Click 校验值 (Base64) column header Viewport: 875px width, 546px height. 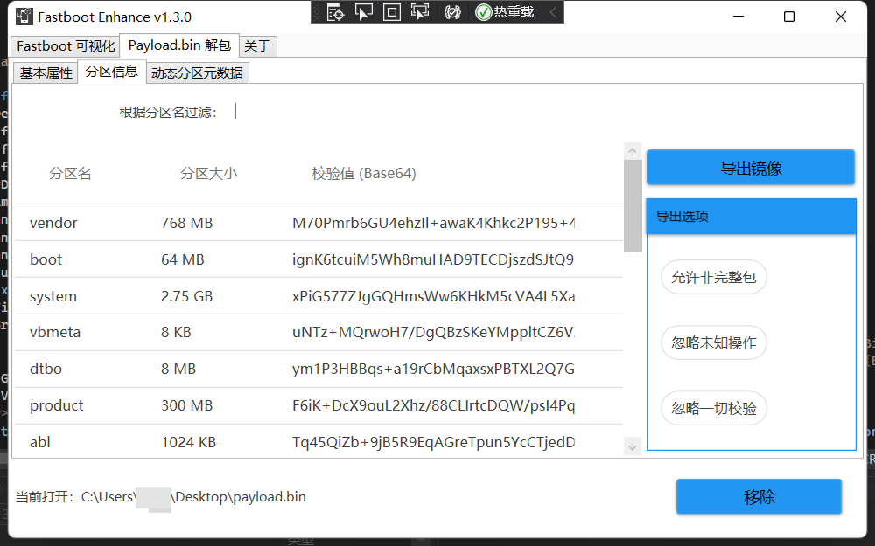(364, 173)
